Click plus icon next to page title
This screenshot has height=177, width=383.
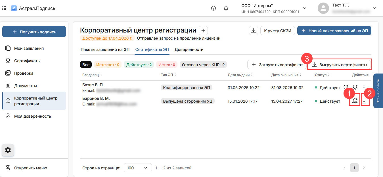pyautogui.click(x=203, y=31)
